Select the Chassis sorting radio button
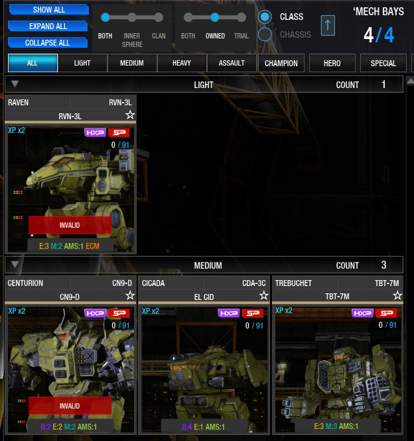The width and height of the screenshot is (414, 441). point(265,34)
